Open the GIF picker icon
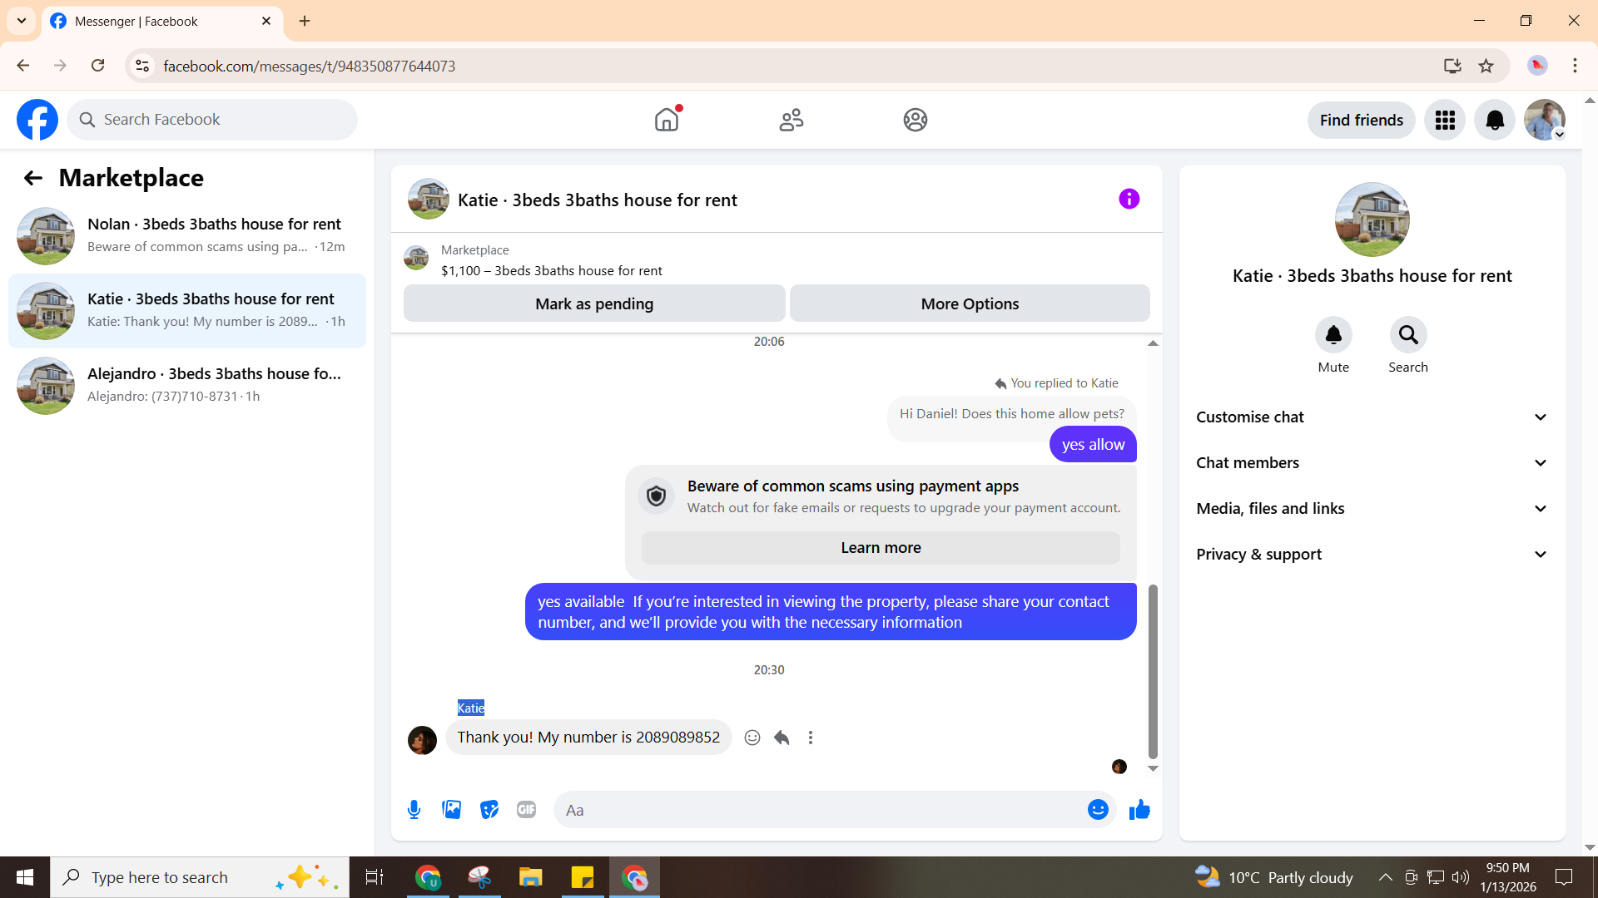The image size is (1598, 898). click(526, 809)
